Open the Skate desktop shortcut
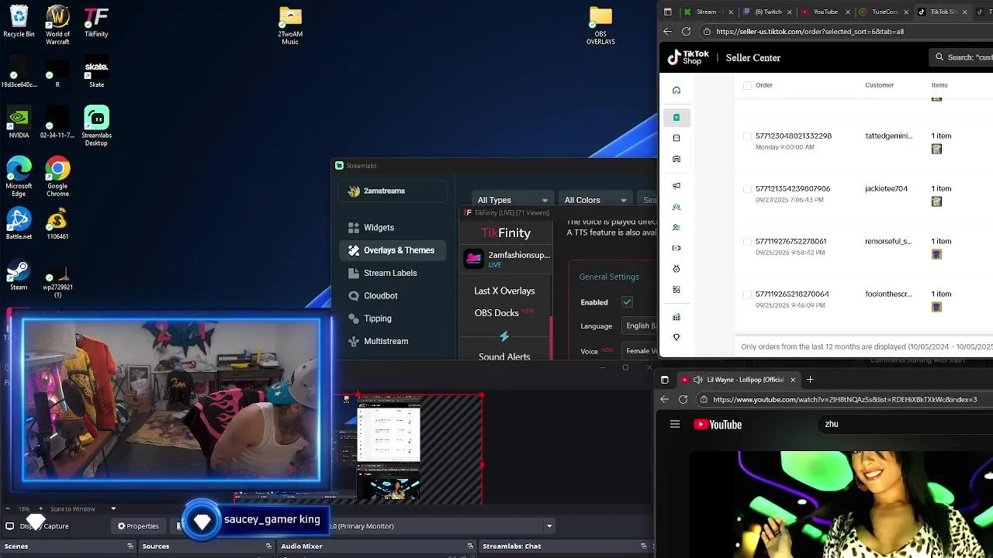Screen dimensions: 993x558 point(96,72)
